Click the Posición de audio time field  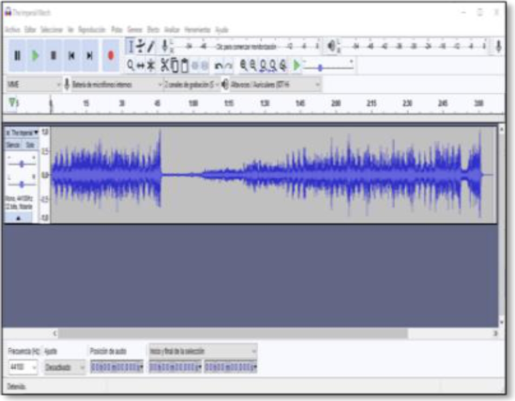click(x=116, y=367)
